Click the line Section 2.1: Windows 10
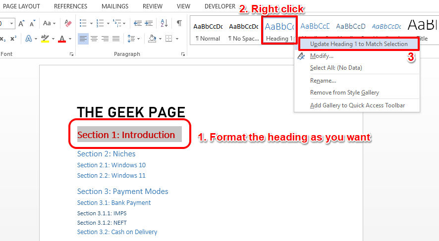Screen dimensions: 439x241 [x=111, y=165]
